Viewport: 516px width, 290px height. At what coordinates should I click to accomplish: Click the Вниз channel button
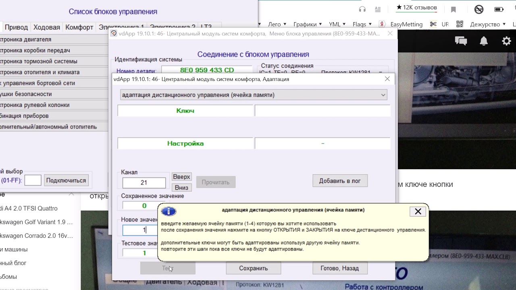(x=181, y=187)
